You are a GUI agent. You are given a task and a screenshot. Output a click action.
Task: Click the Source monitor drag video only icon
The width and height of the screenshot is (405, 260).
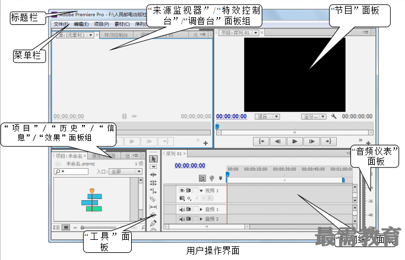[125, 117]
